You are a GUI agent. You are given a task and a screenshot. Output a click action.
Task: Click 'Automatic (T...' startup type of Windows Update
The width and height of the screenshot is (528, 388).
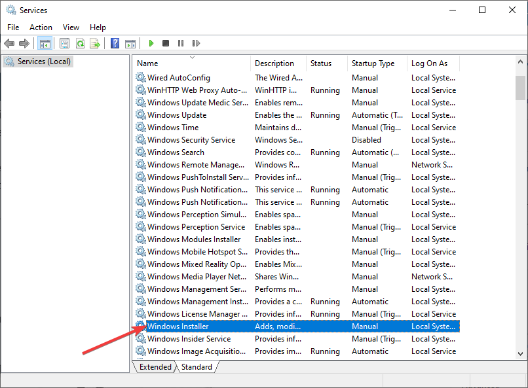pyautogui.click(x=377, y=115)
